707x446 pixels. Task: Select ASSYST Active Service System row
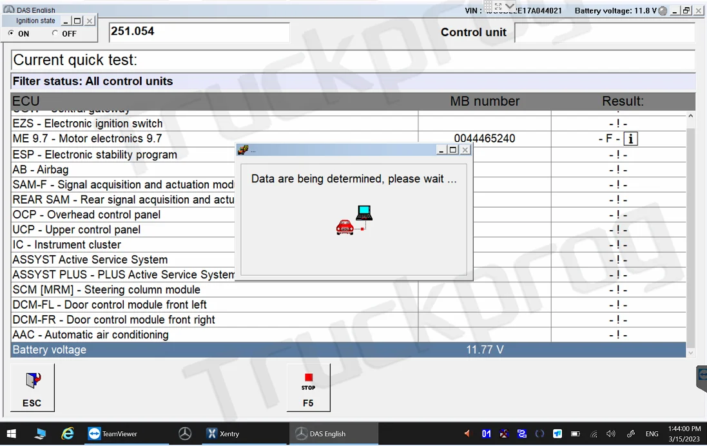click(x=348, y=260)
